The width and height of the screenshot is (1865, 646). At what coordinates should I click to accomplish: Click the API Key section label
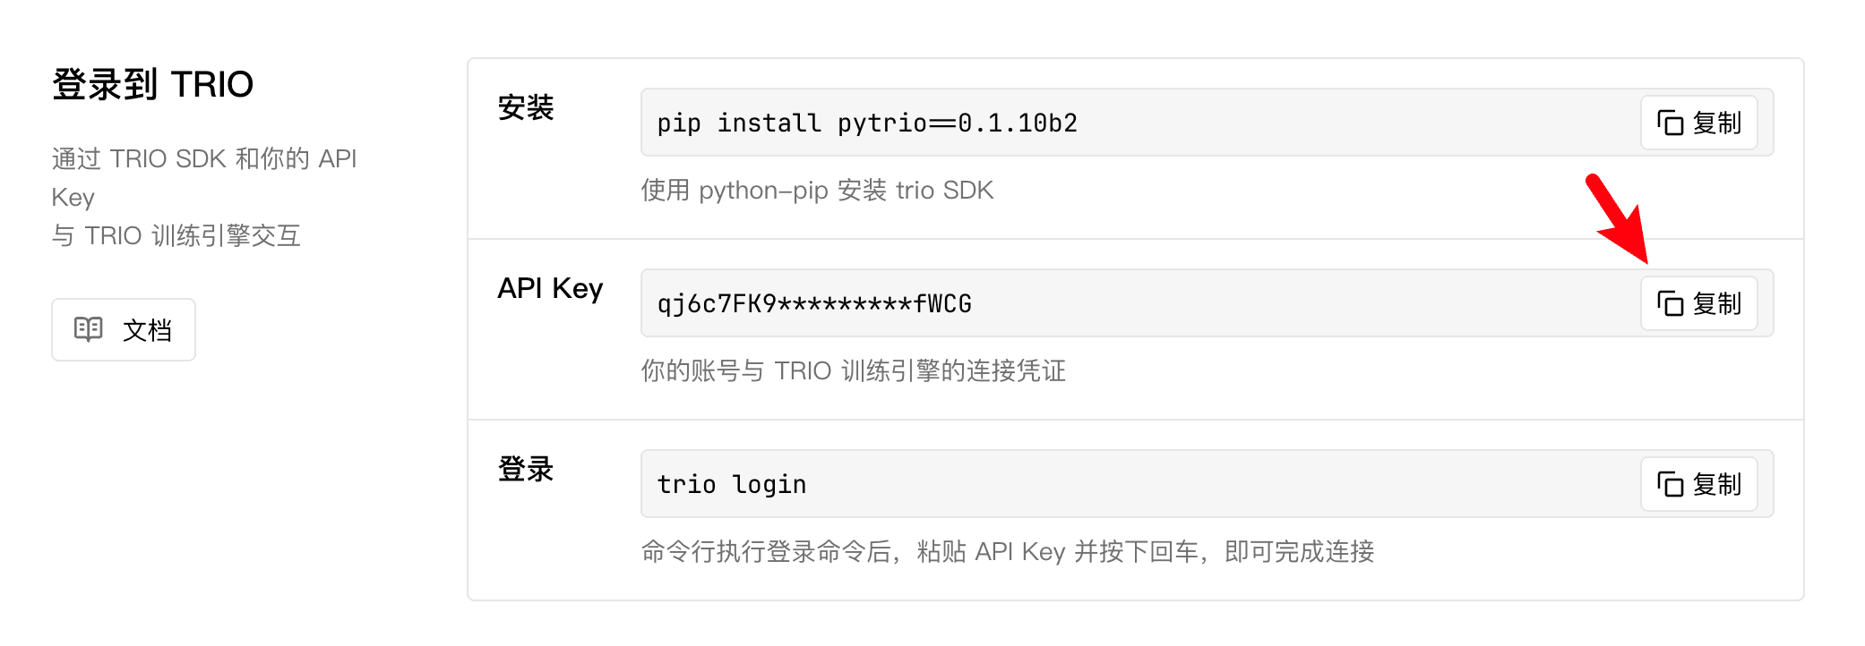(550, 288)
